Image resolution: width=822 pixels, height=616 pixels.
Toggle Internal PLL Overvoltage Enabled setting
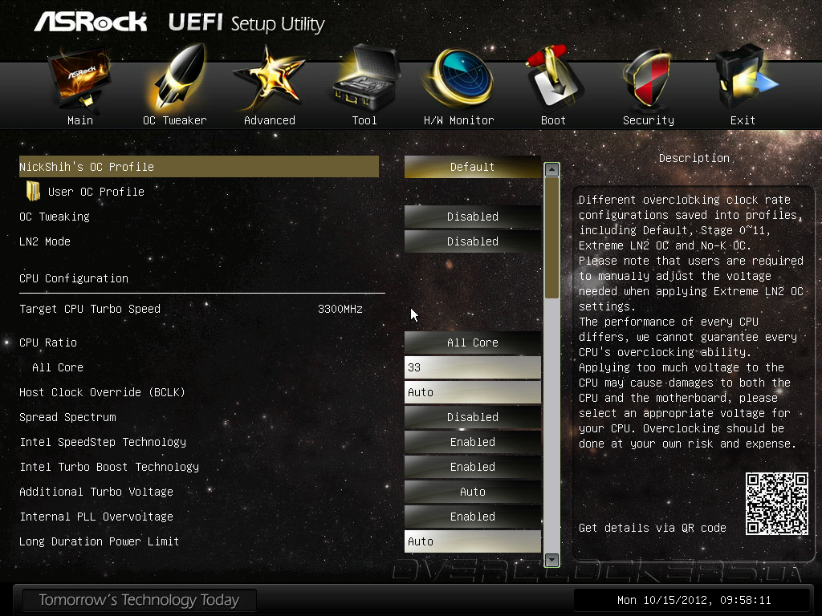472,517
